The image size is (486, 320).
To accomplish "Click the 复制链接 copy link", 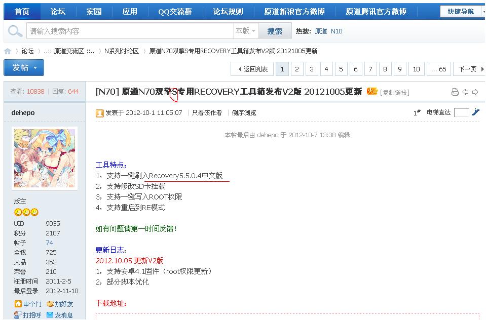I will [395, 93].
